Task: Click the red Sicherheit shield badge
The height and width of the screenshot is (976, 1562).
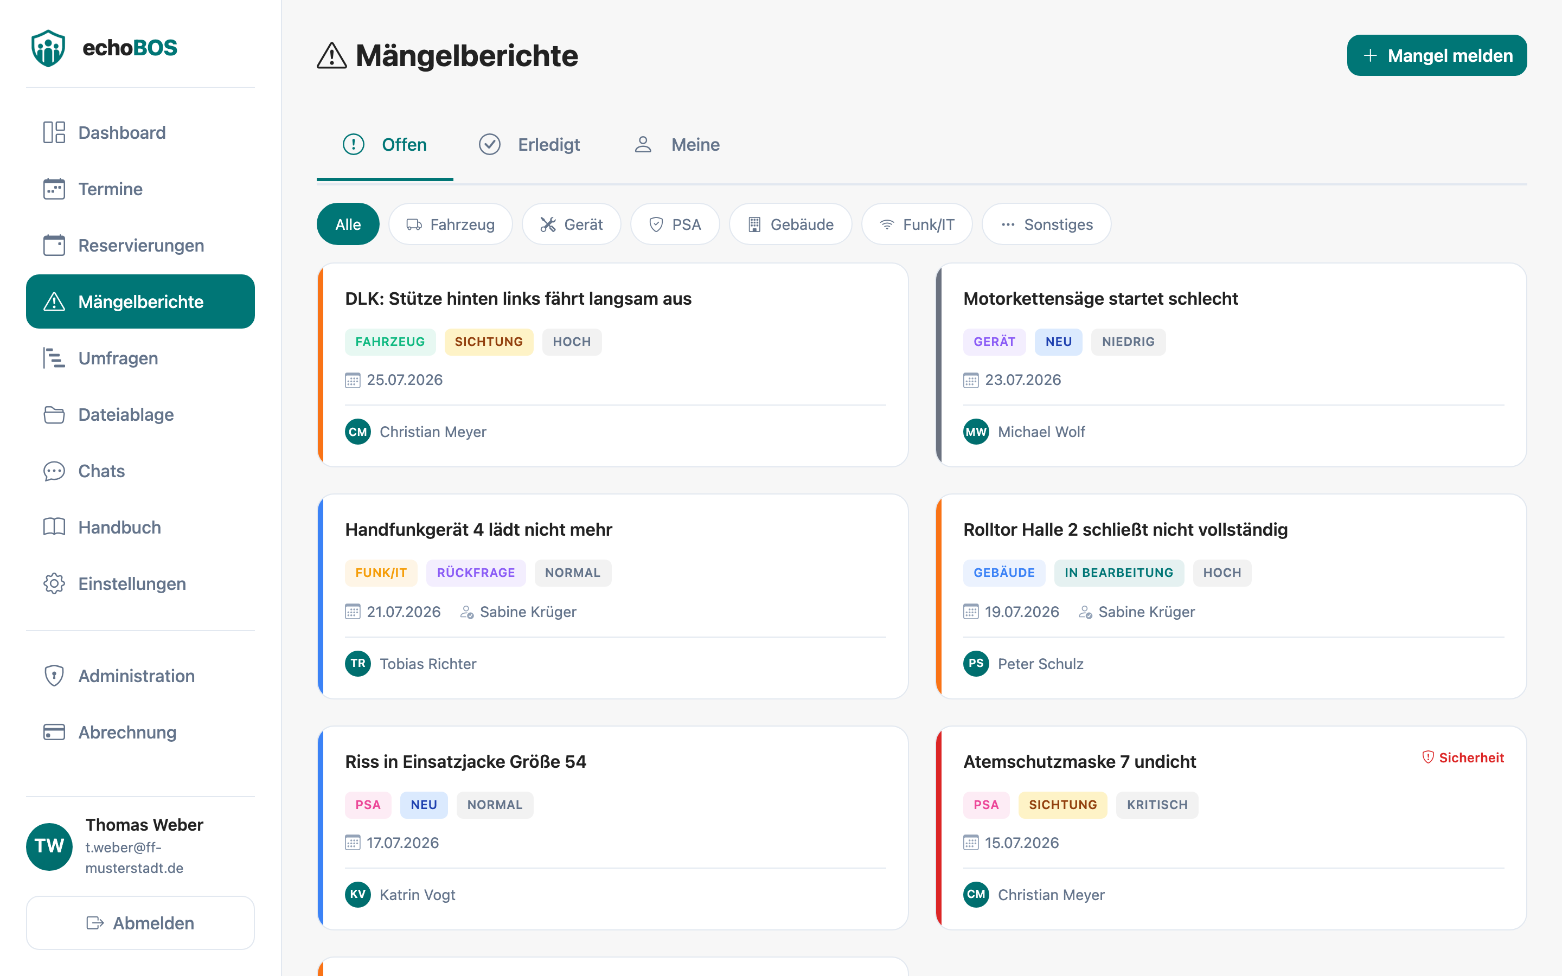Action: click(1463, 757)
